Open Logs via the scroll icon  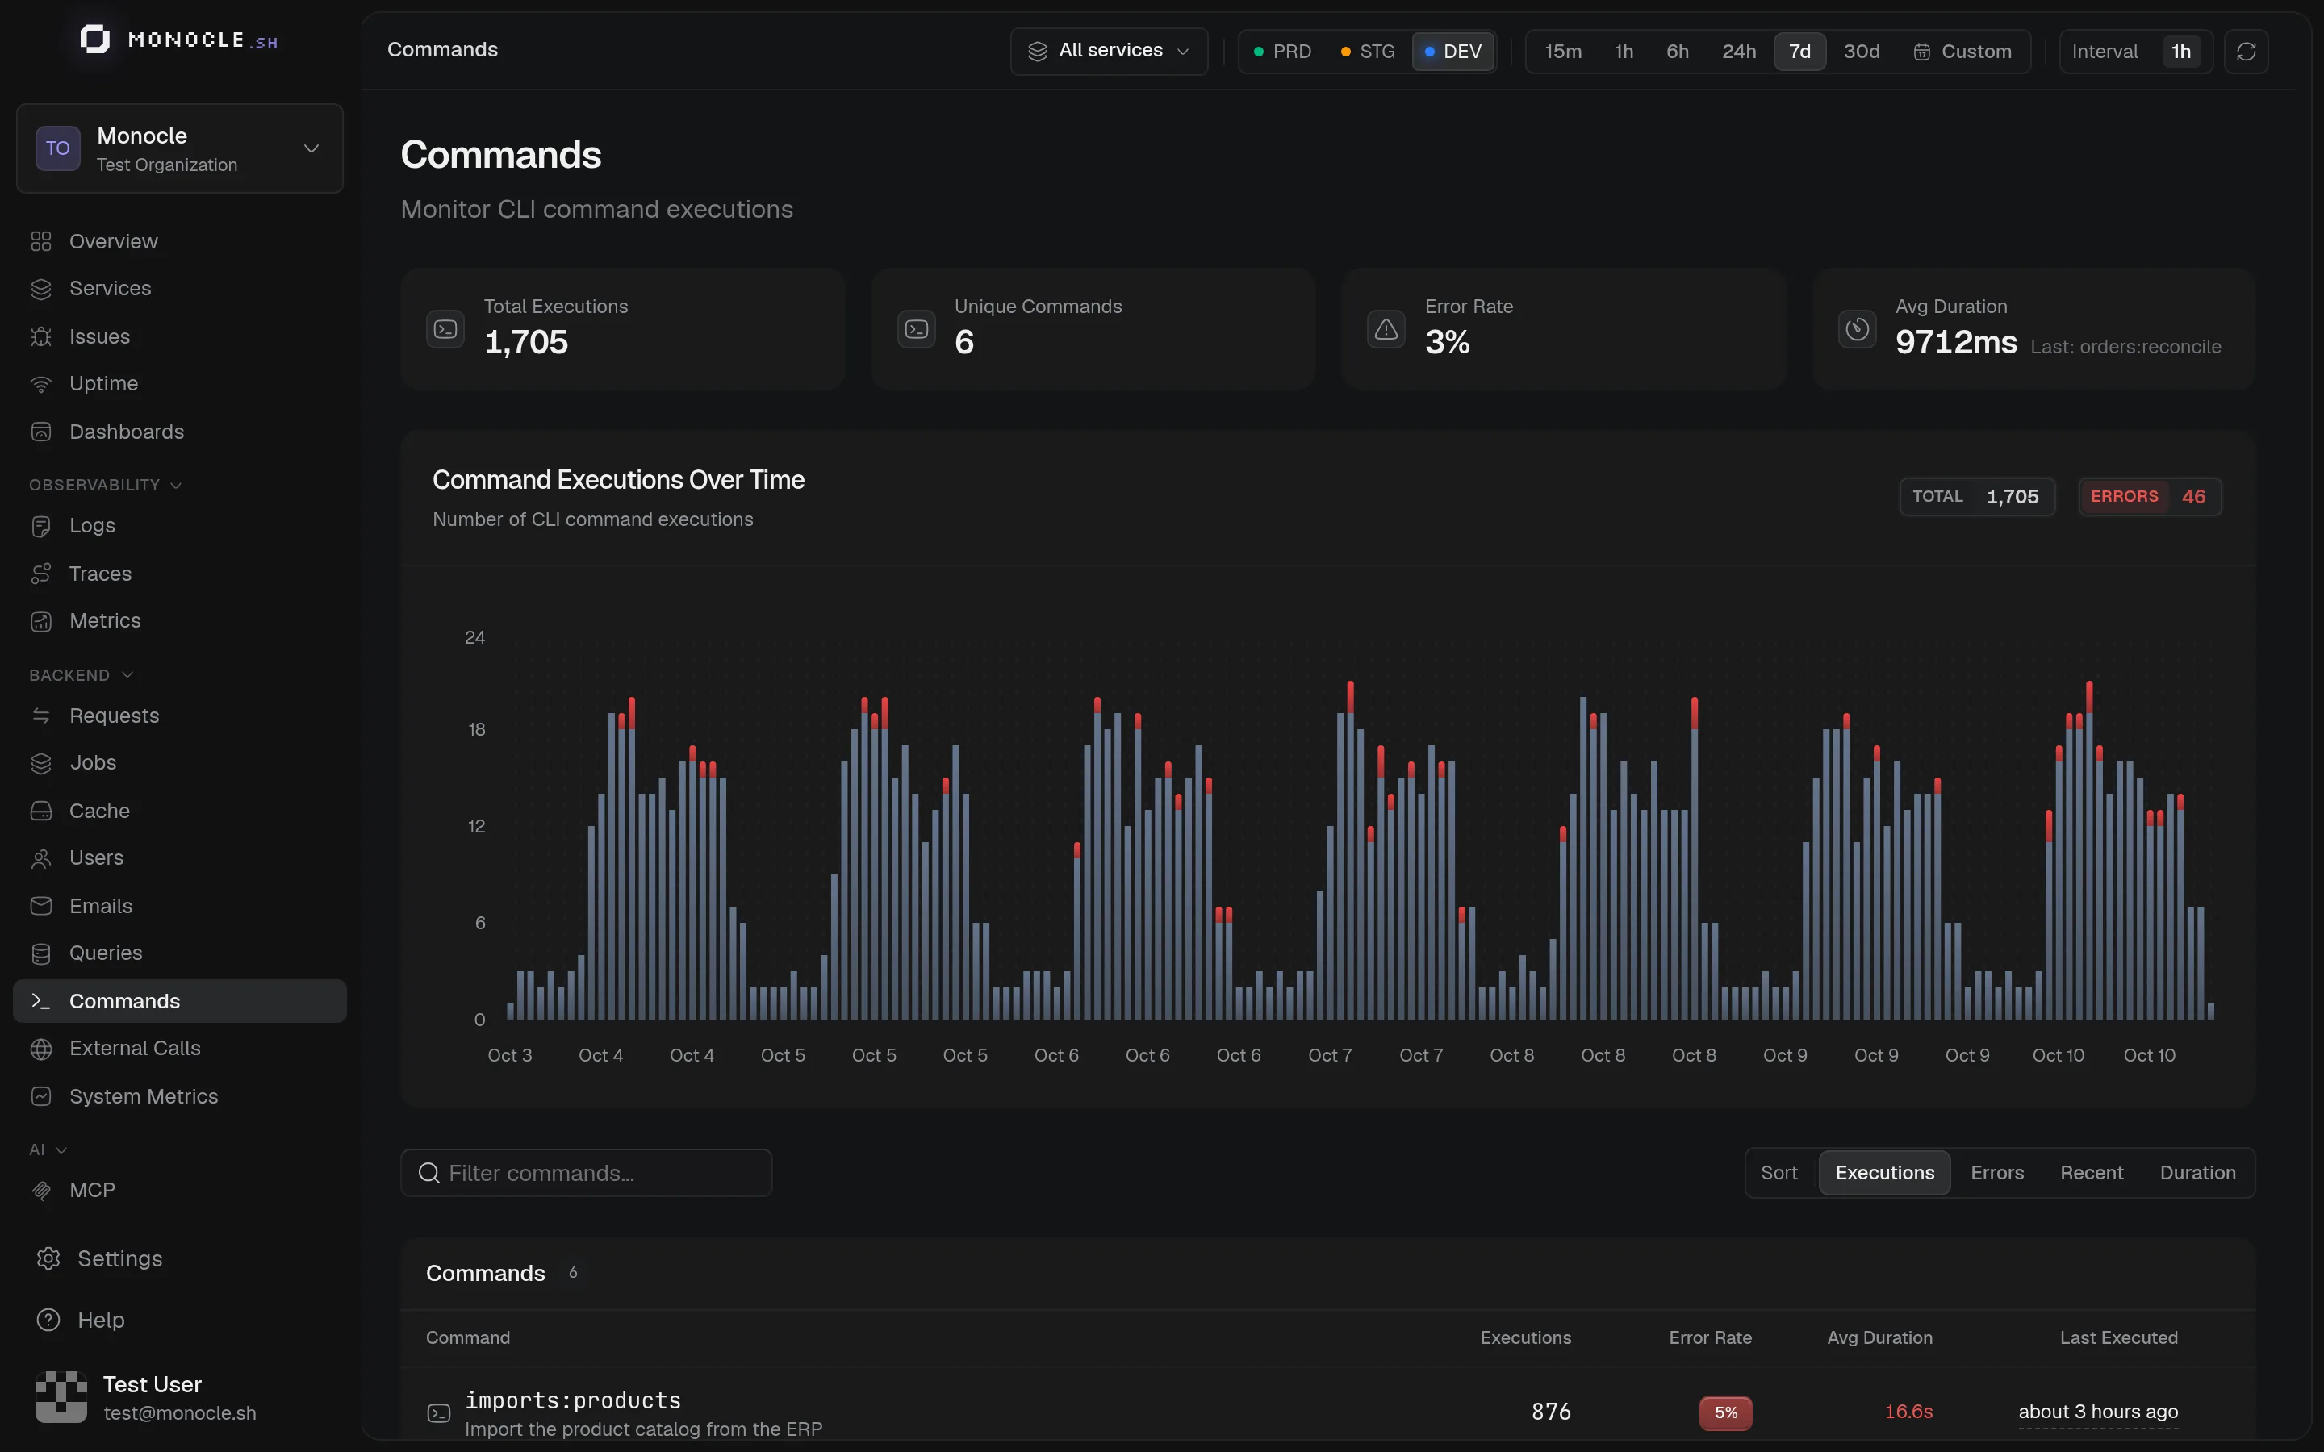click(x=40, y=526)
